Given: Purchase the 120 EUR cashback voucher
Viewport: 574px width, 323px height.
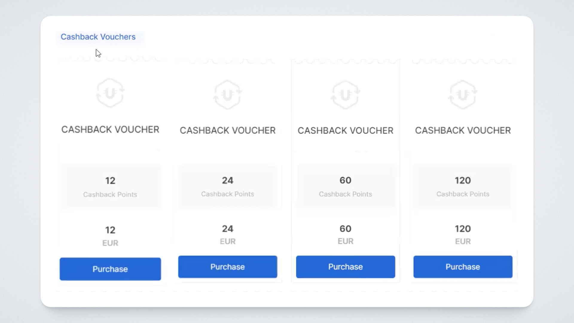Looking at the screenshot, I should pos(463,267).
